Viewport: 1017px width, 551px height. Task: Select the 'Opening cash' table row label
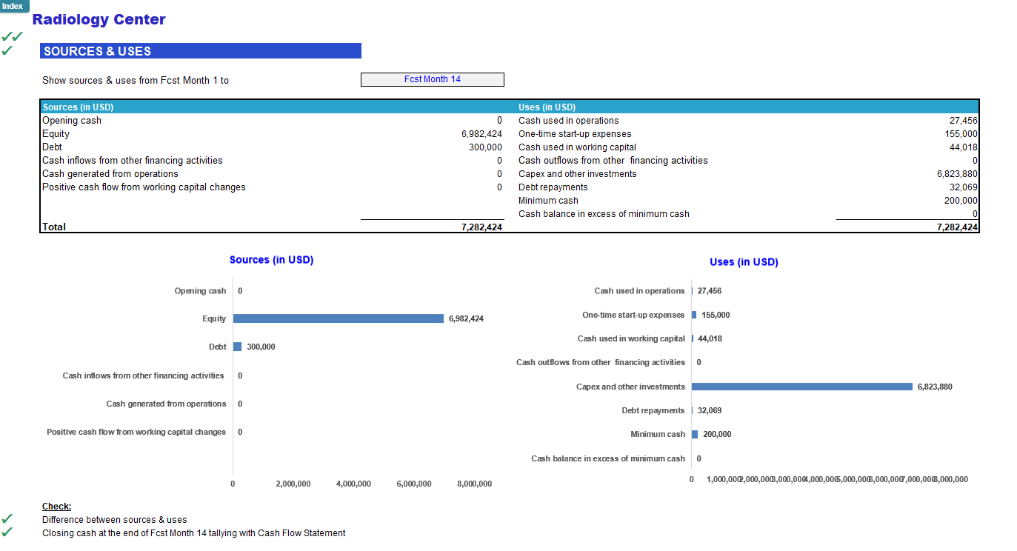point(72,121)
